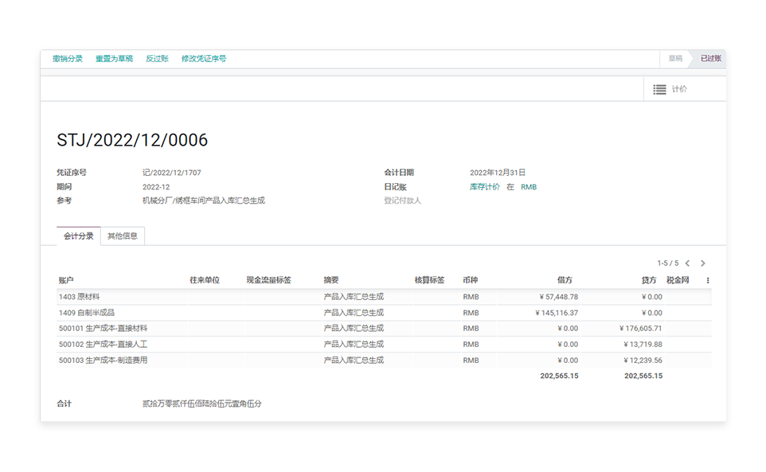This screenshot has width=766, height=472.
Task: Go to next page of journal lines
Action: coord(702,263)
